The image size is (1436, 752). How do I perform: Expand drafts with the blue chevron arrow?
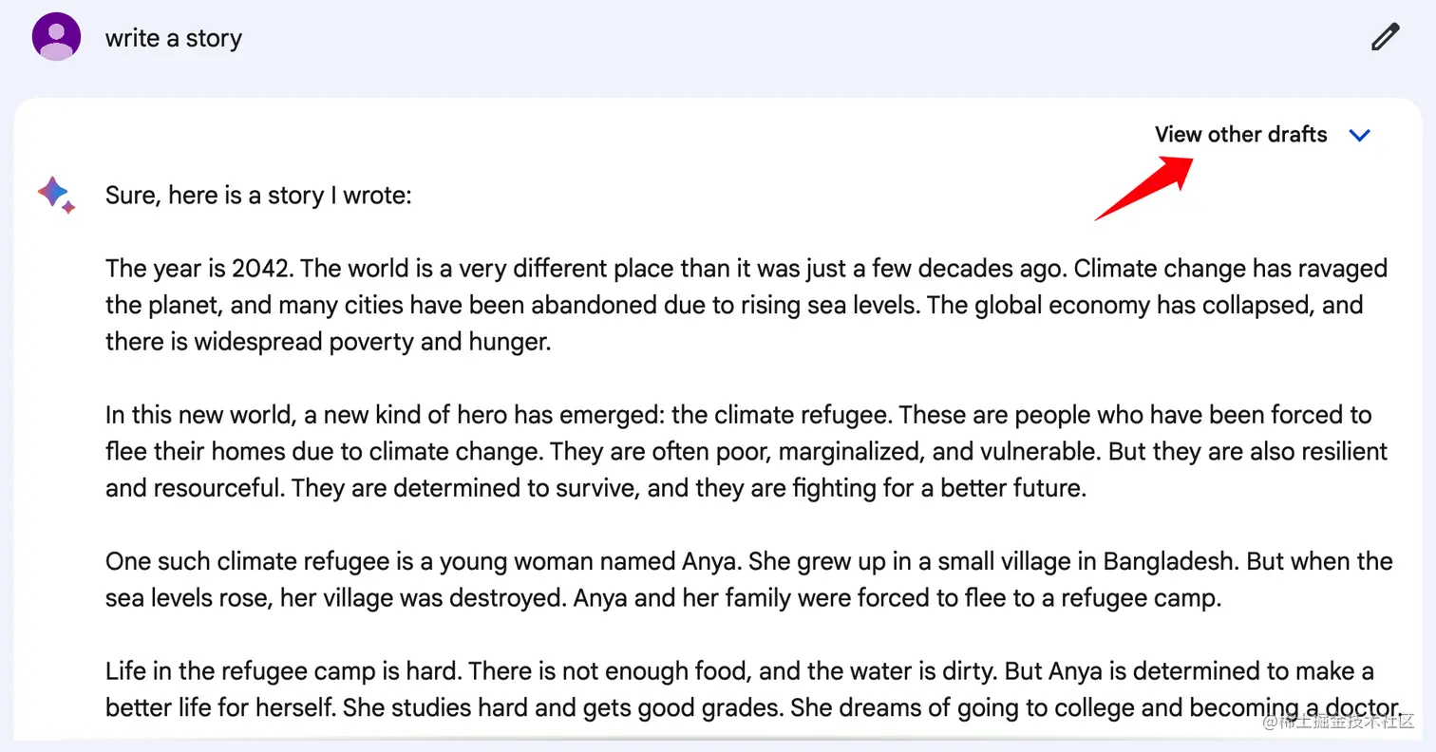click(1360, 135)
